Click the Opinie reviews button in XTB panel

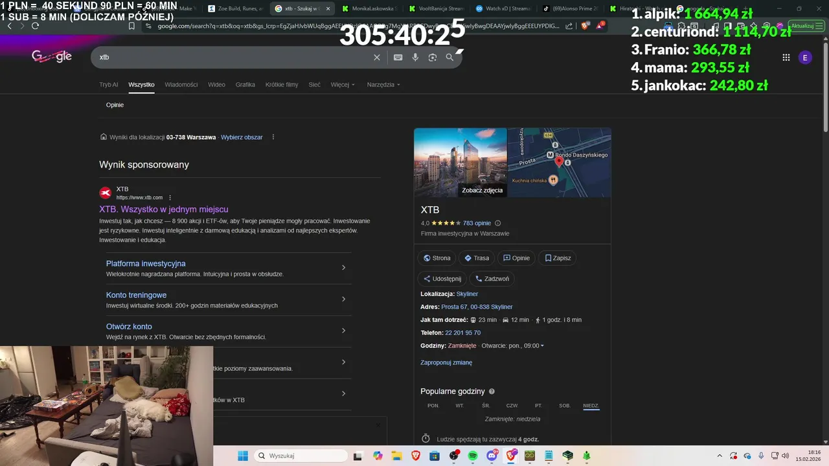pyautogui.click(x=516, y=258)
